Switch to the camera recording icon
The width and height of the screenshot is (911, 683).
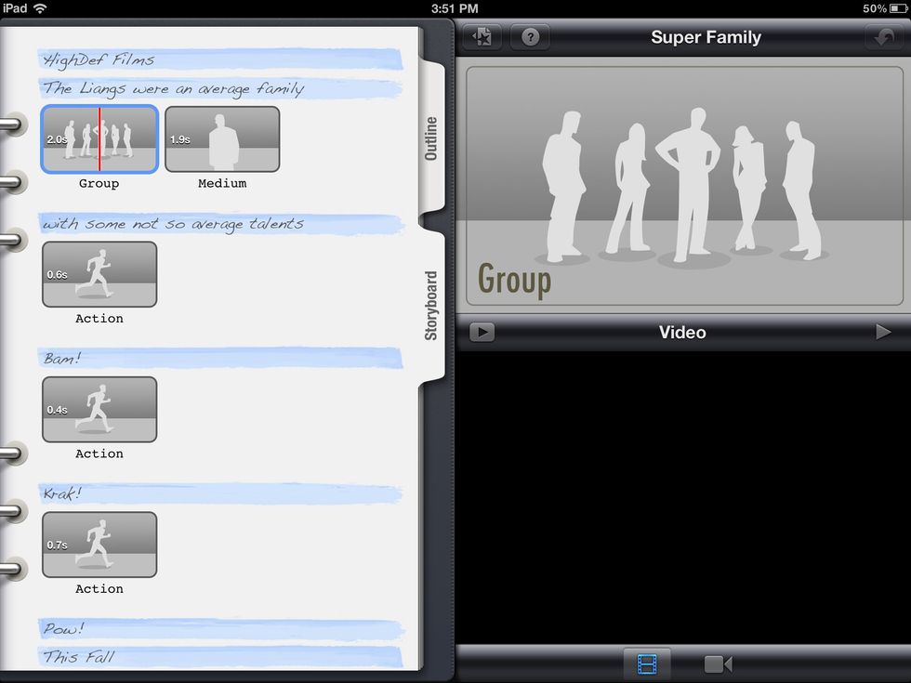coord(718,663)
